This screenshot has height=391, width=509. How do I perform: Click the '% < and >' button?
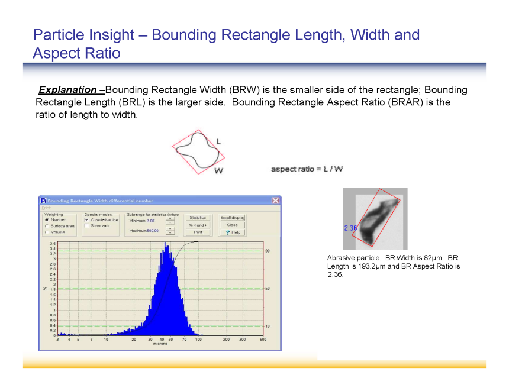198,225
